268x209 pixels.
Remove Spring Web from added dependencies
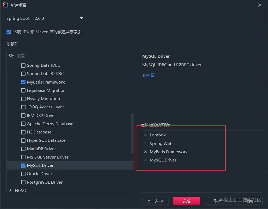[x=145, y=143]
